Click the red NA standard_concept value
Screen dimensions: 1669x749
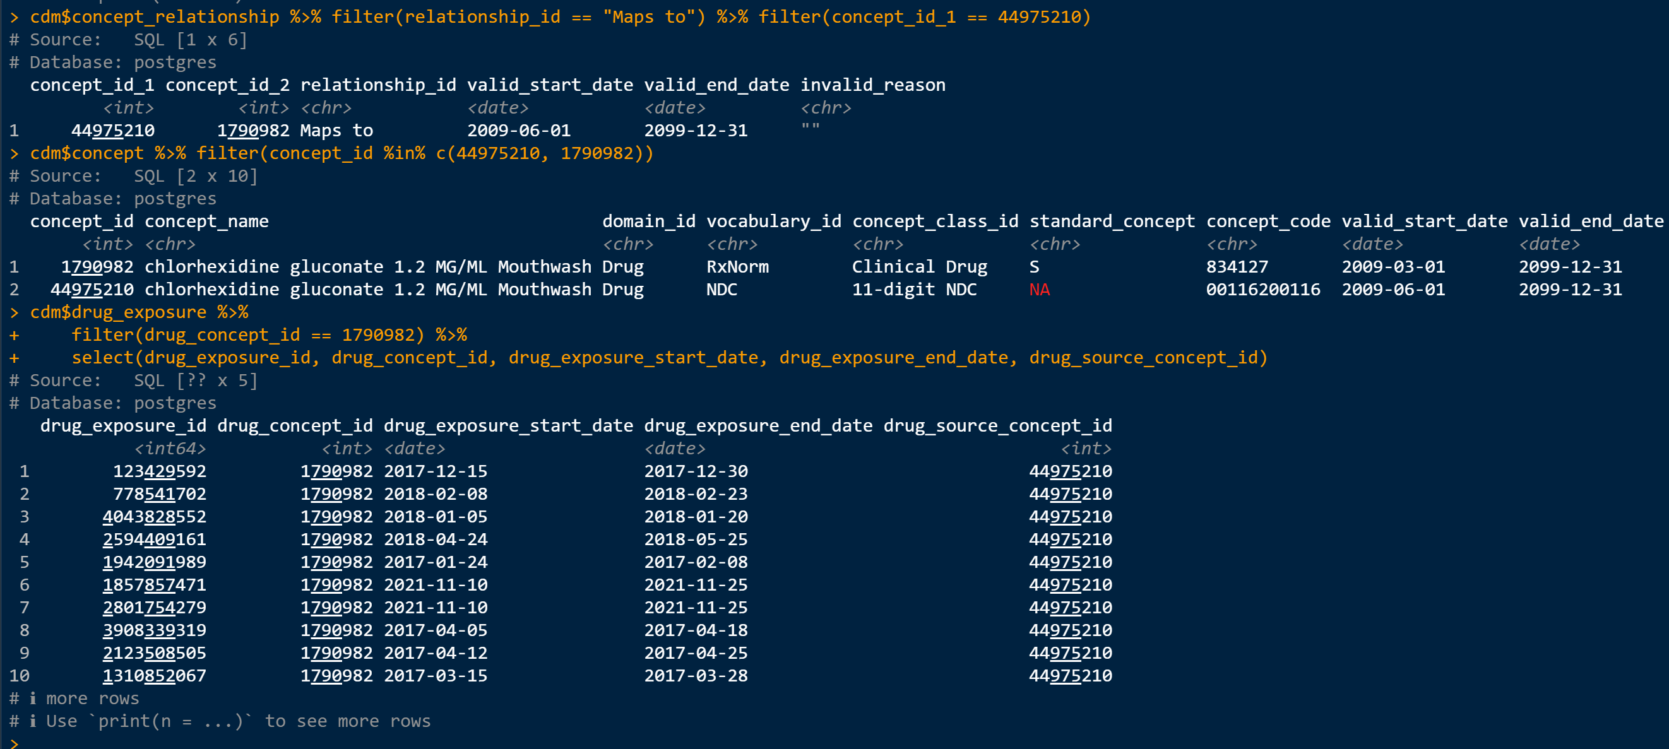1039,290
